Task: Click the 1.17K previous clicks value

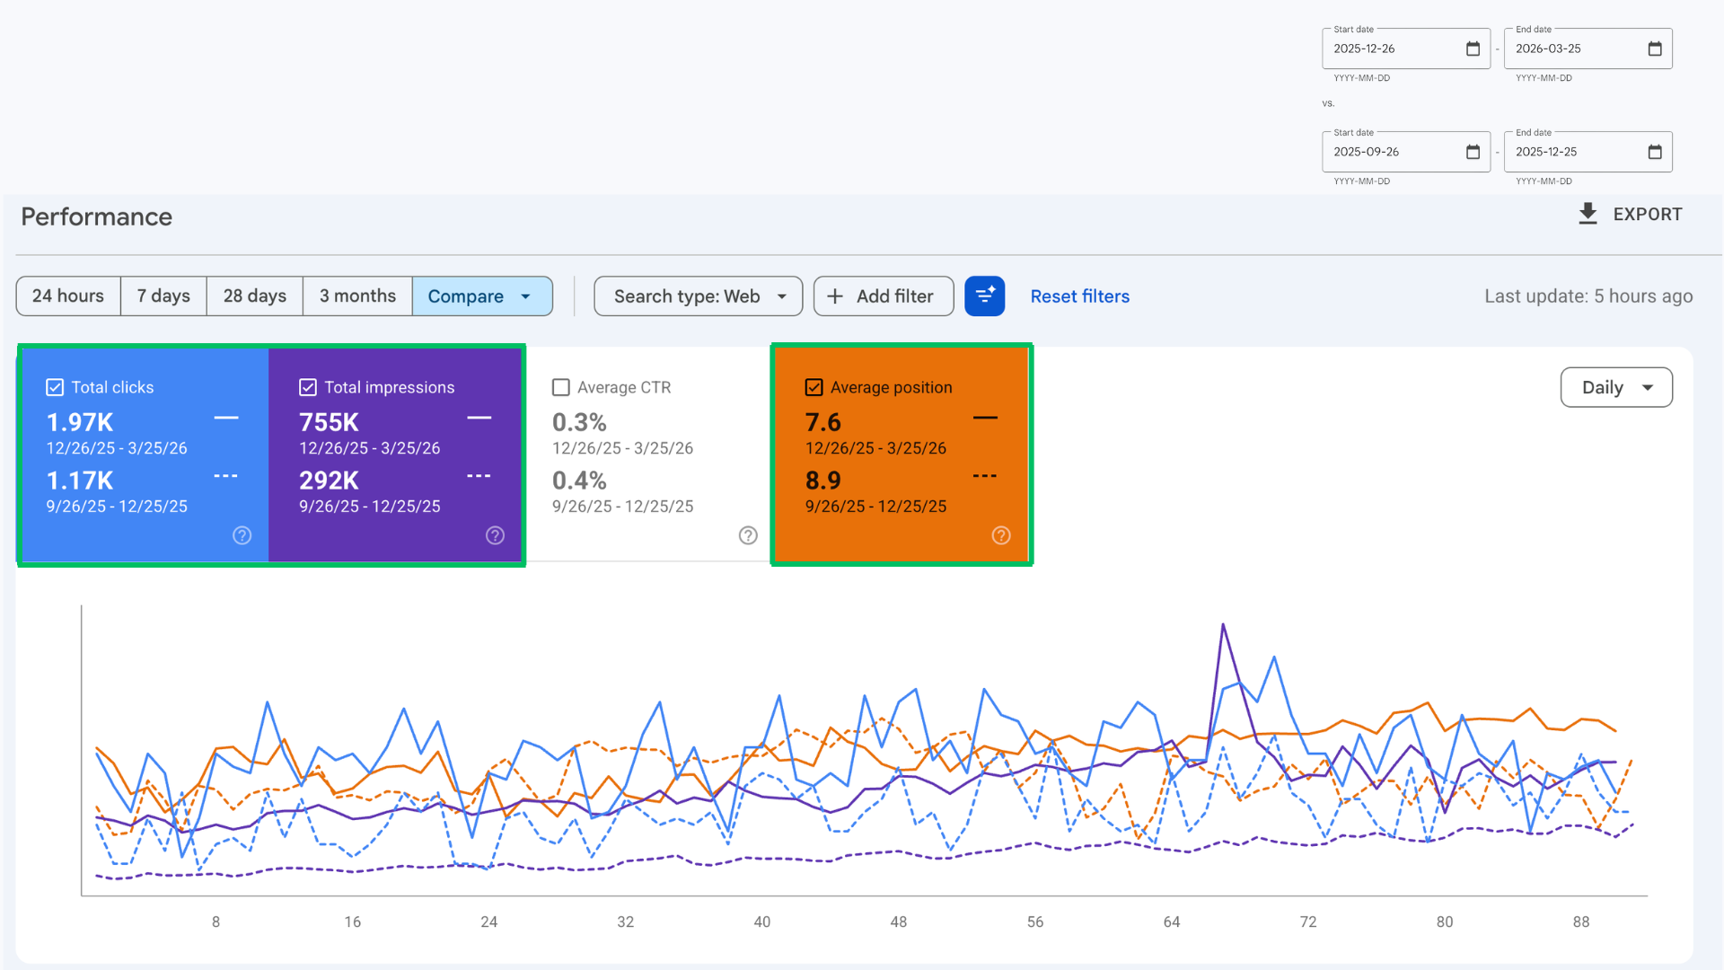Action: (x=80, y=481)
